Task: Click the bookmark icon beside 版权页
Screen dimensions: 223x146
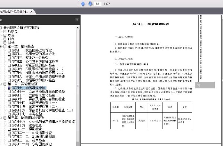Action: click(x=5, y=32)
